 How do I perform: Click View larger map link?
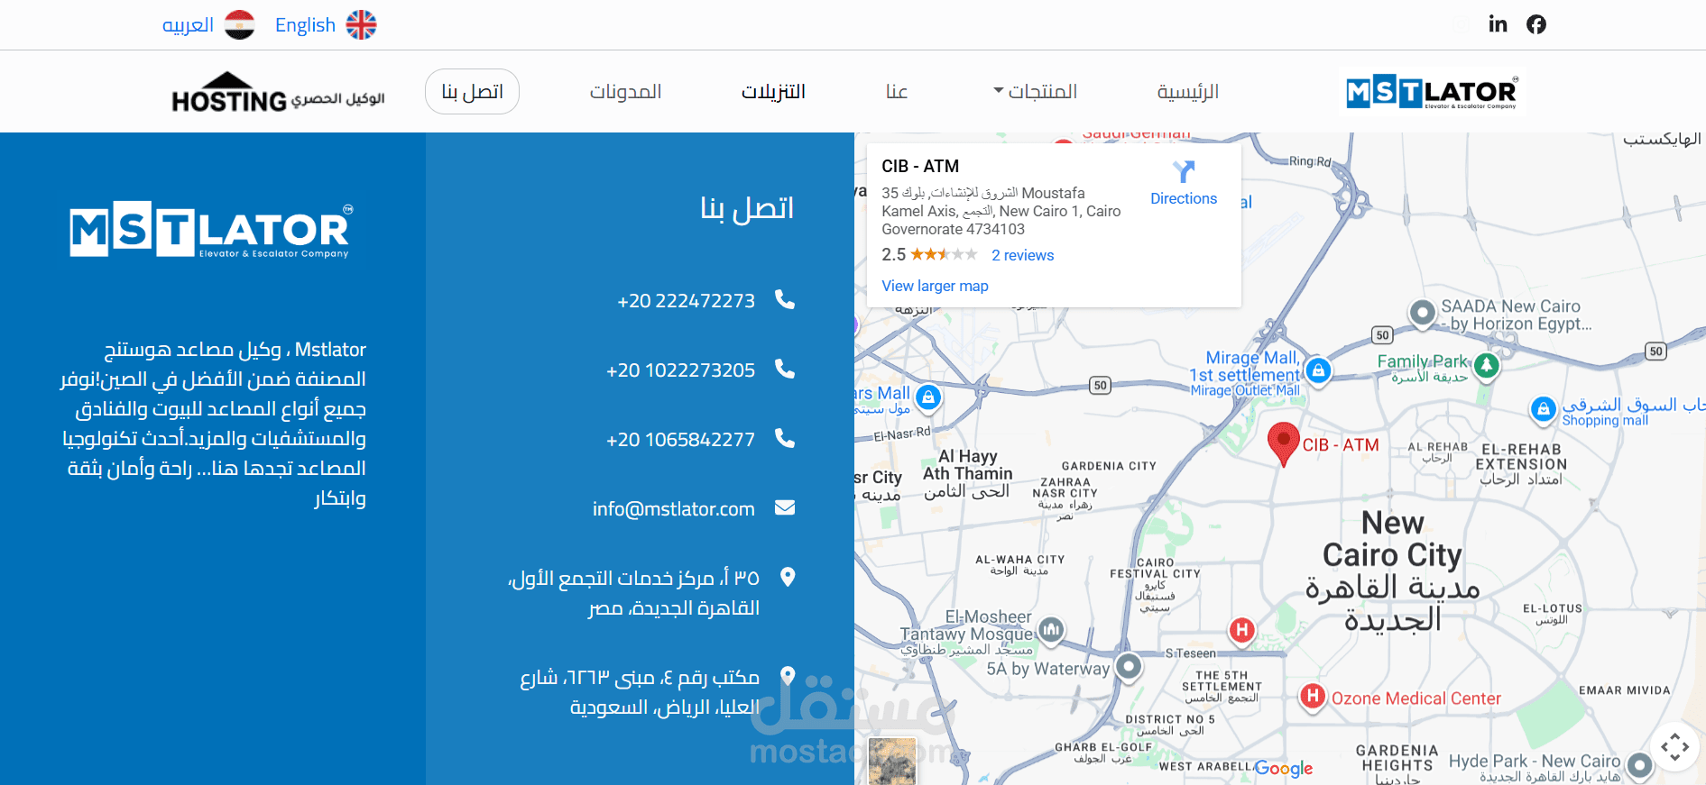[x=935, y=286]
